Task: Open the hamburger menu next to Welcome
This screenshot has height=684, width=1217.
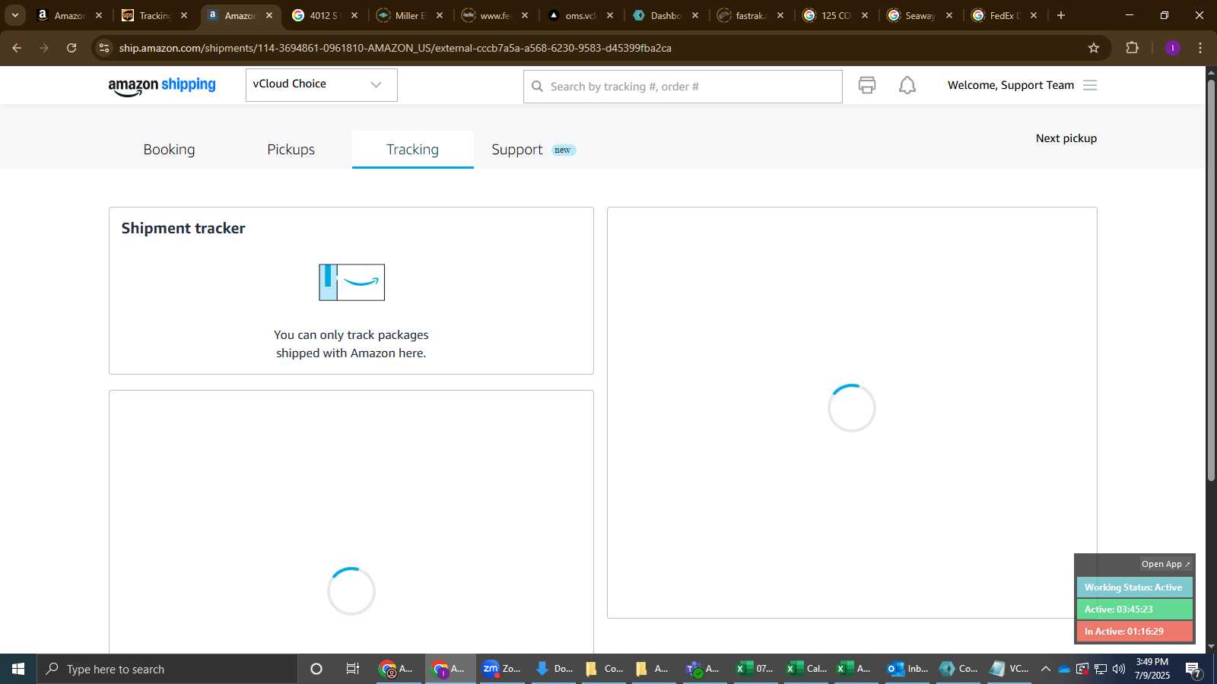Action: [x=1090, y=85]
